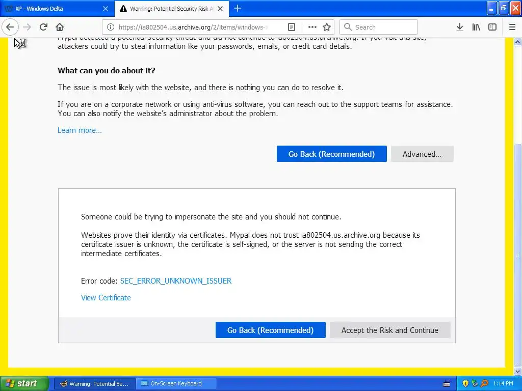Viewport: 522px width, 391px height.
Task: Click Go Back (Recommended) beside Accept the Risk
Action: (x=270, y=330)
